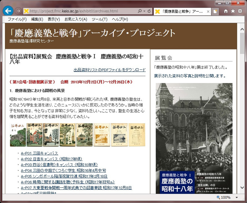Open the address bar search magnifier
The image size is (247, 203).
point(140,11)
